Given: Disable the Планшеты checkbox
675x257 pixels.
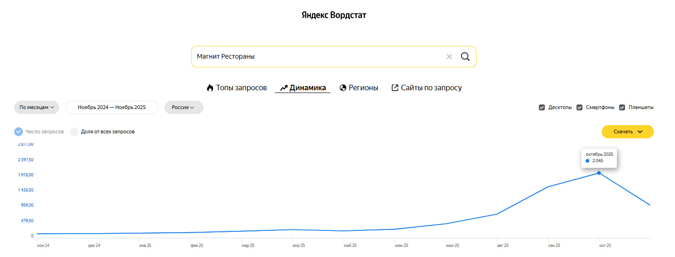Looking at the screenshot, I should 622,108.
